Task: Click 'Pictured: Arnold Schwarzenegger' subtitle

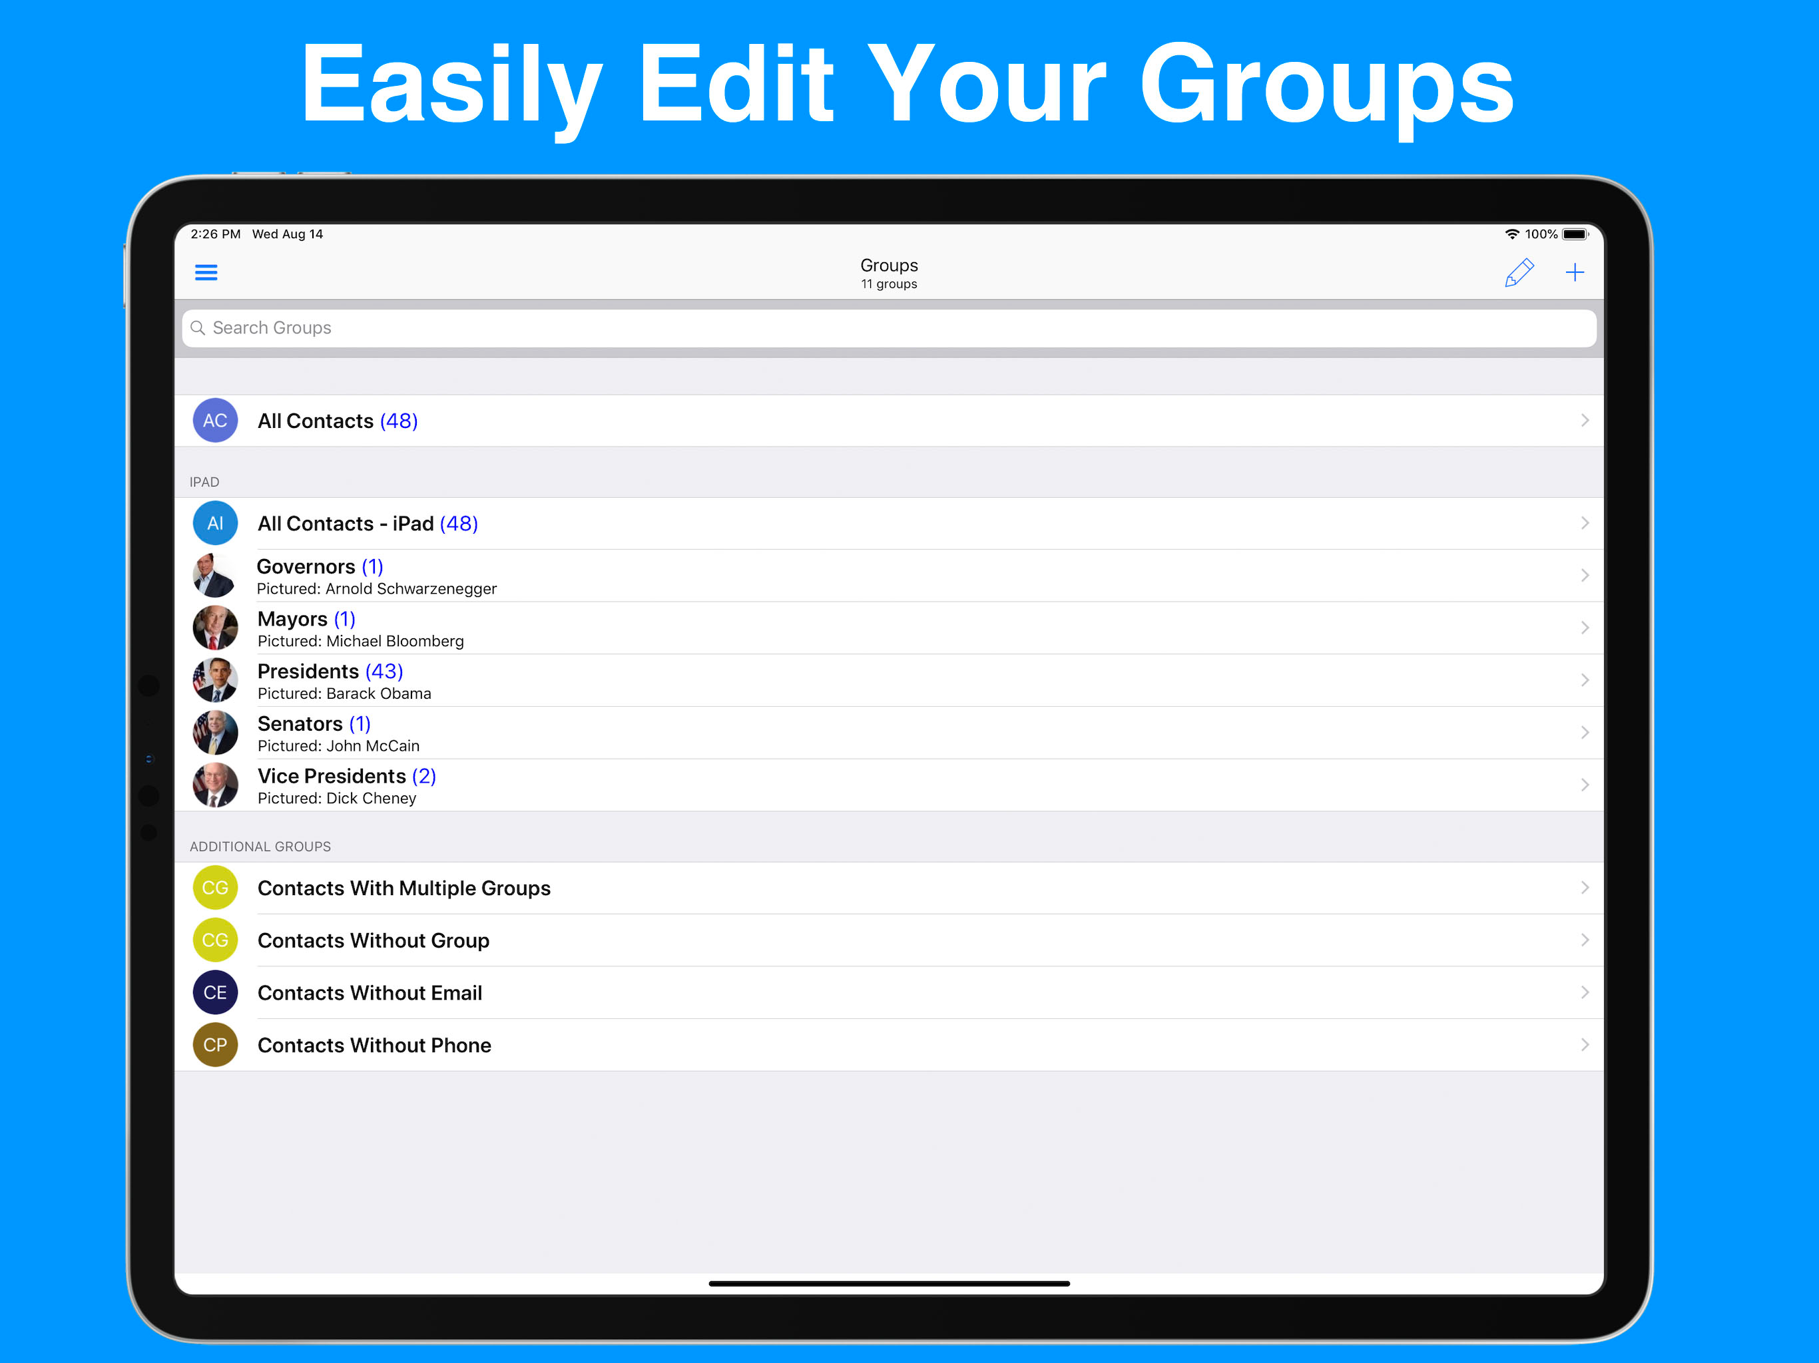Action: point(377,590)
